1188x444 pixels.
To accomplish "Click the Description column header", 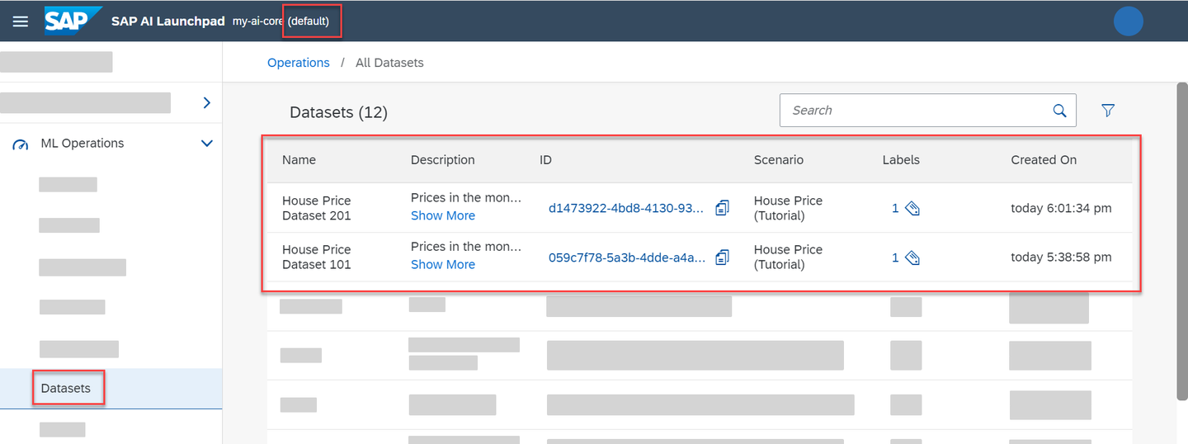I will click(x=443, y=160).
